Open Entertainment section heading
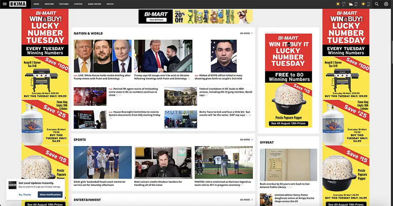393x206 pixels. 87,200
